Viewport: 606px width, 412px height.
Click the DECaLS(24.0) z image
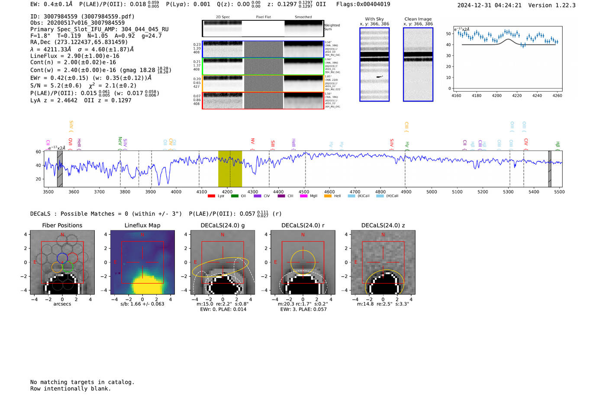click(x=383, y=262)
